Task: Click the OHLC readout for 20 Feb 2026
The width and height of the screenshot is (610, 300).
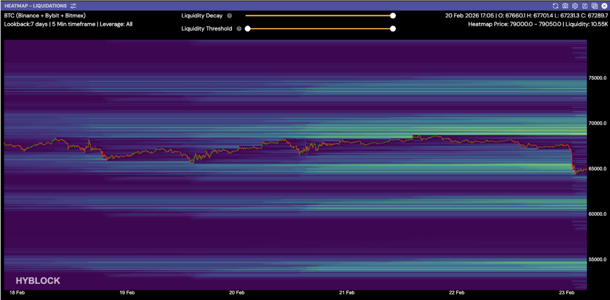Action: pos(526,16)
